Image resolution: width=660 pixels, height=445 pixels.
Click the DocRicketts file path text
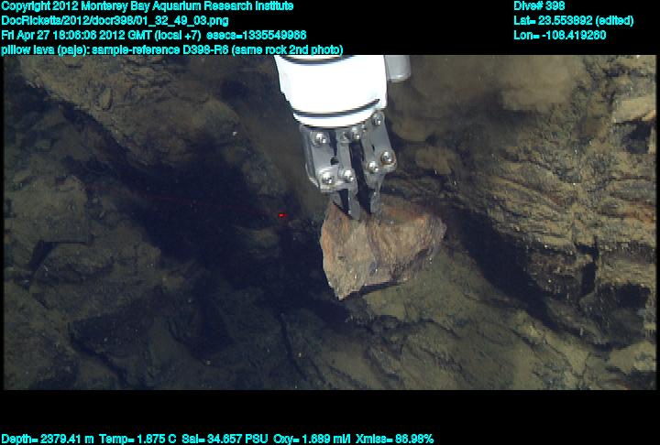[x=115, y=20]
